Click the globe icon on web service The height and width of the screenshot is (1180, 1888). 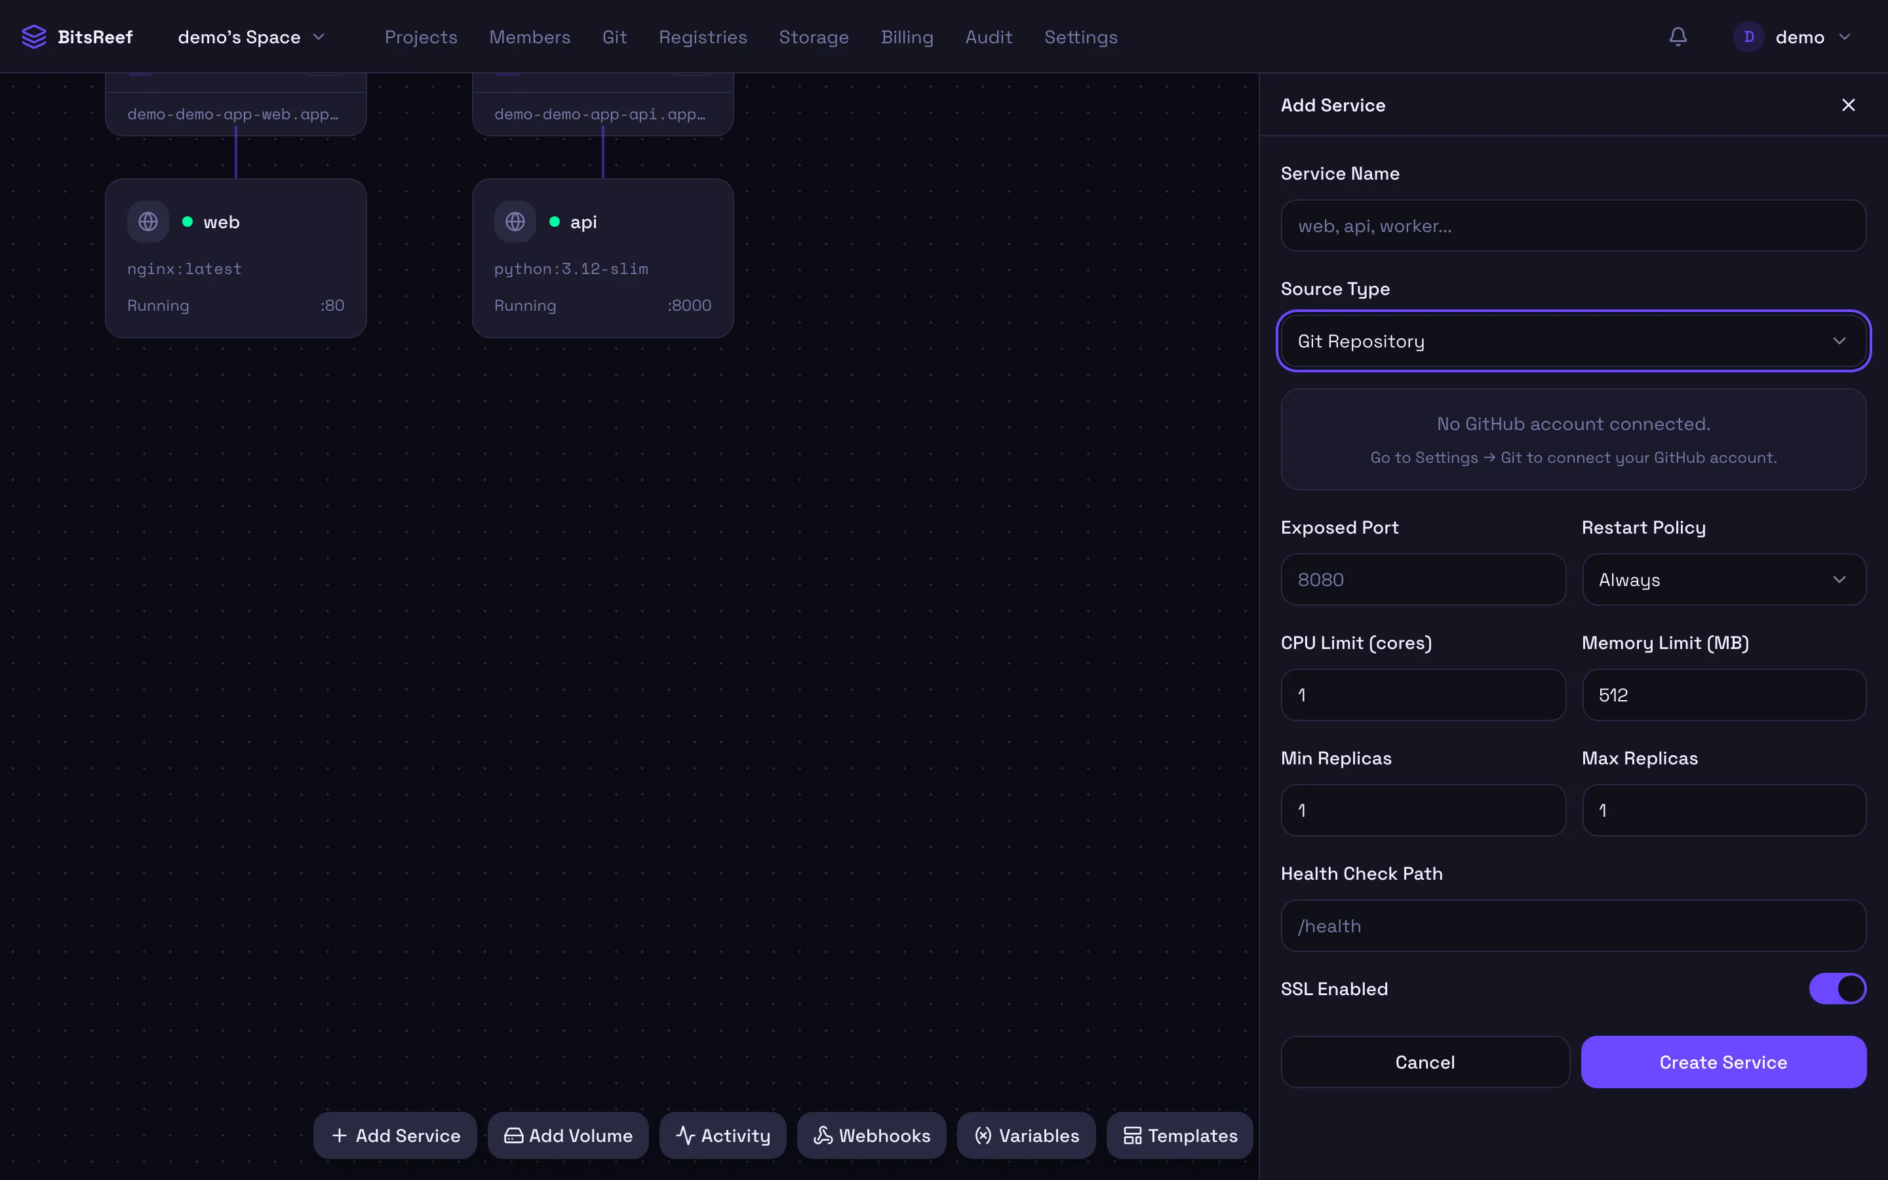148,222
